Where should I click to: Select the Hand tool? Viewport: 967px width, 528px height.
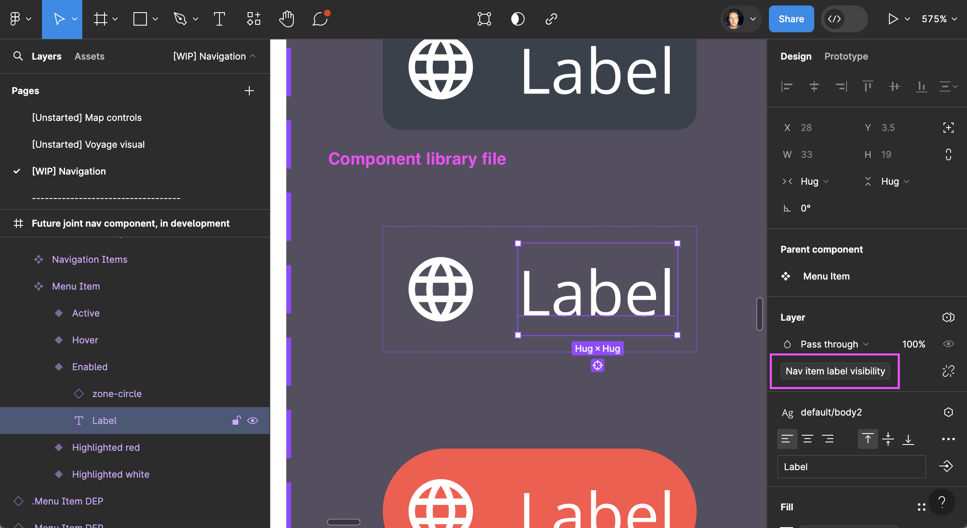pos(287,19)
